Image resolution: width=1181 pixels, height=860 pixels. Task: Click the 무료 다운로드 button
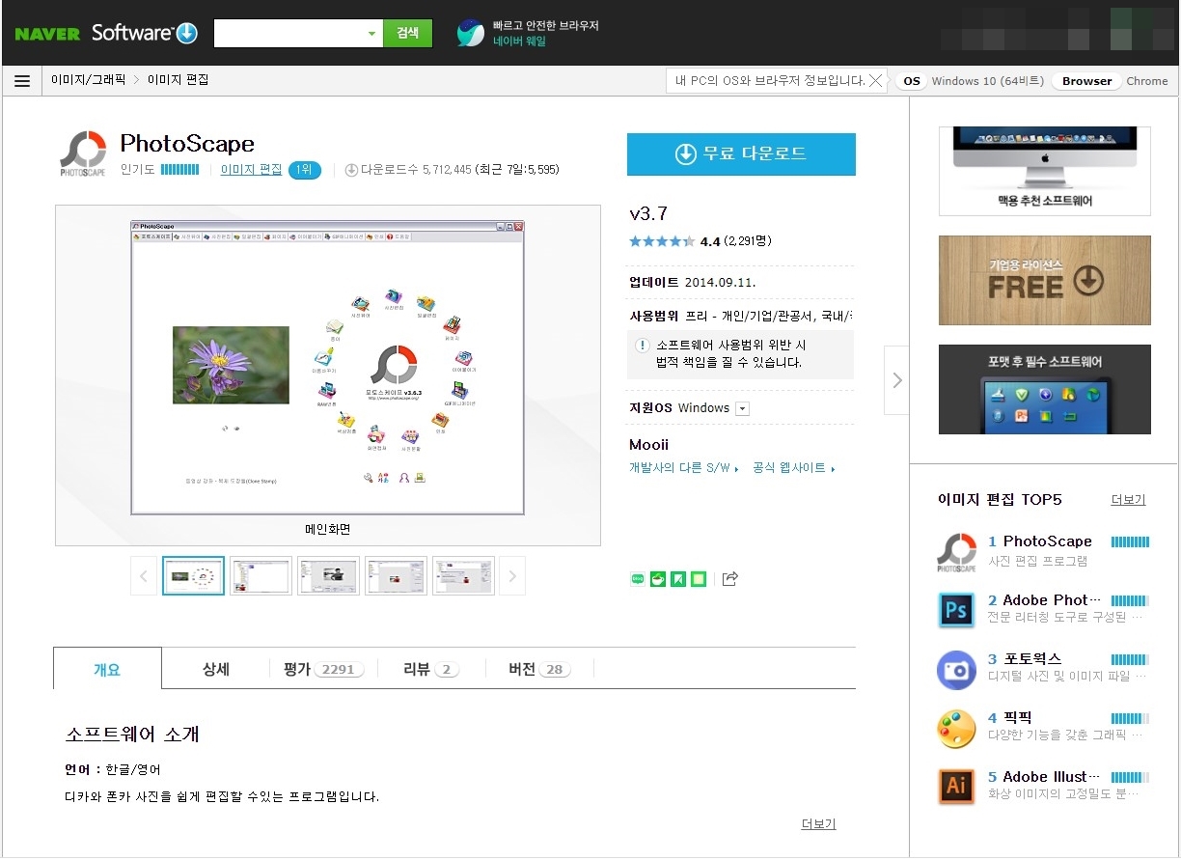pos(741,154)
